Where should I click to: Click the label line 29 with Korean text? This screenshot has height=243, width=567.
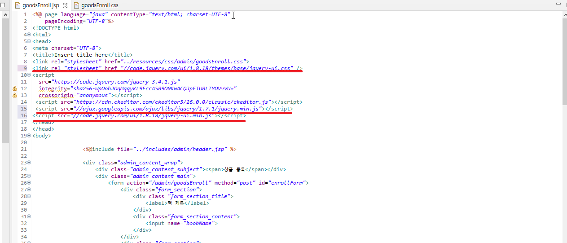[177, 203]
